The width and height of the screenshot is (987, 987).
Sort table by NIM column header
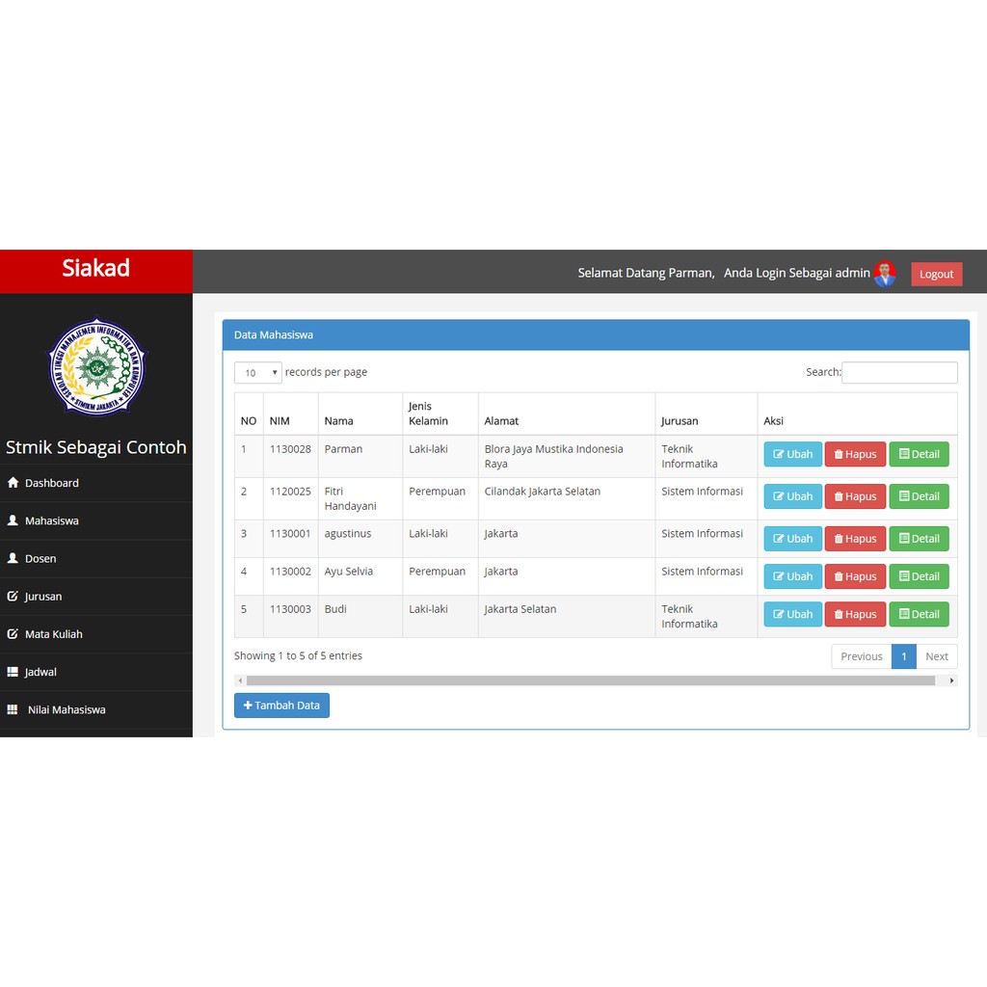pyautogui.click(x=280, y=421)
